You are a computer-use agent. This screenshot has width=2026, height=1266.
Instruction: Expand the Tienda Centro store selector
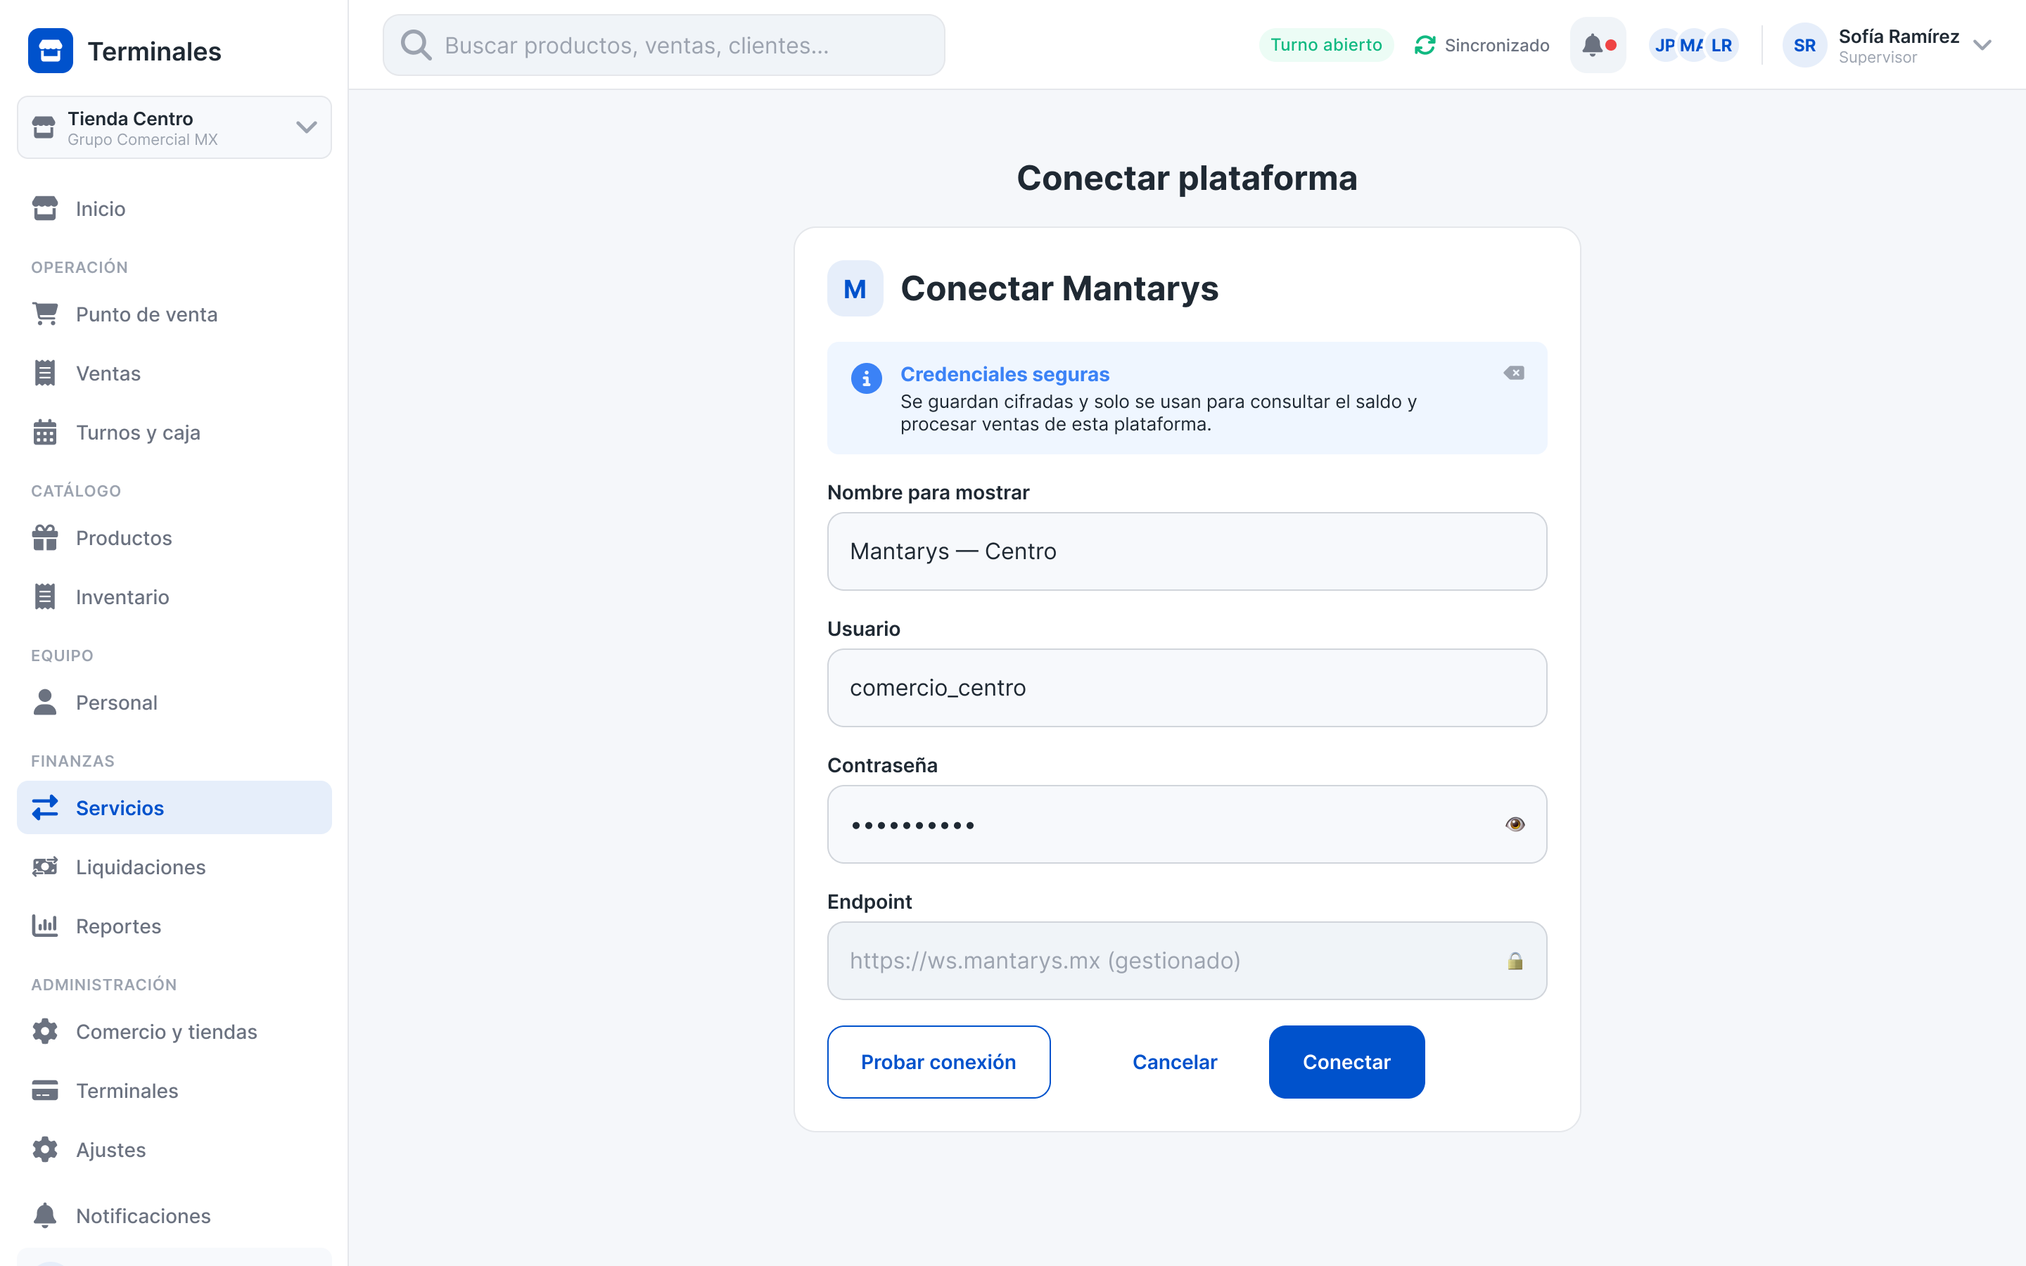click(174, 127)
